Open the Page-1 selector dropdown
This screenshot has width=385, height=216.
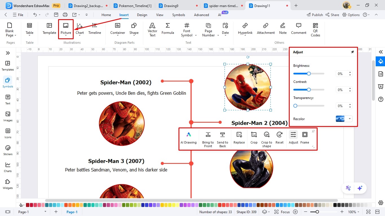pos(45,212)
